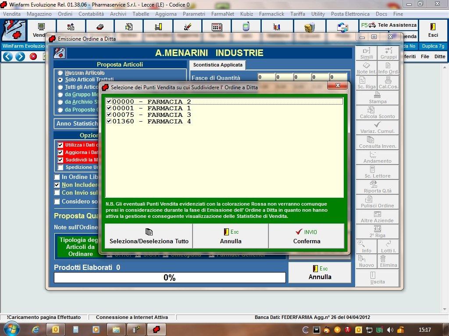This screenshot has height=336, width=449.
Task: Click the red stop icon beside the arrows
Action: click(x=33, y=56)
